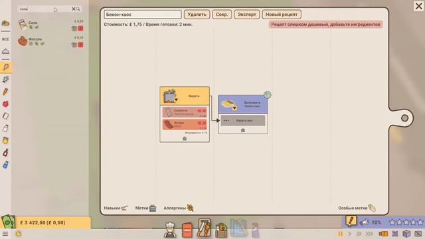Click the purple arrows icon in bottom-right bar
Viewport: 425px width, 239px height.
(x=395, y=234)
